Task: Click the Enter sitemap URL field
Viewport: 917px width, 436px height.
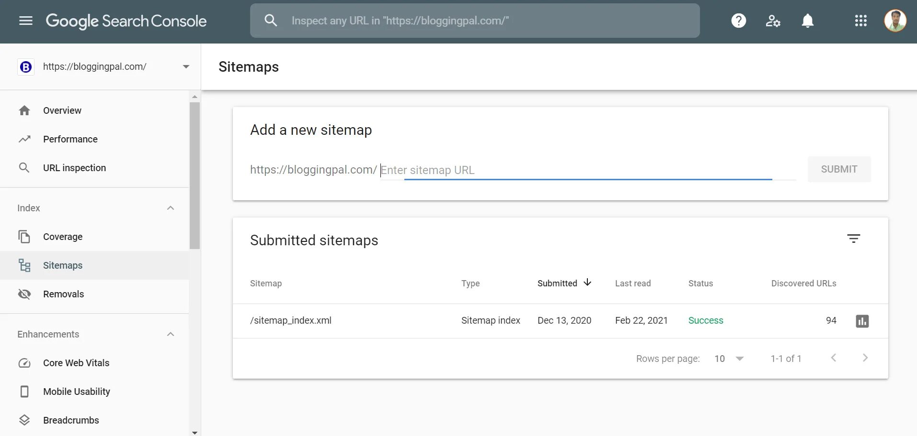Action: point(575,170)
